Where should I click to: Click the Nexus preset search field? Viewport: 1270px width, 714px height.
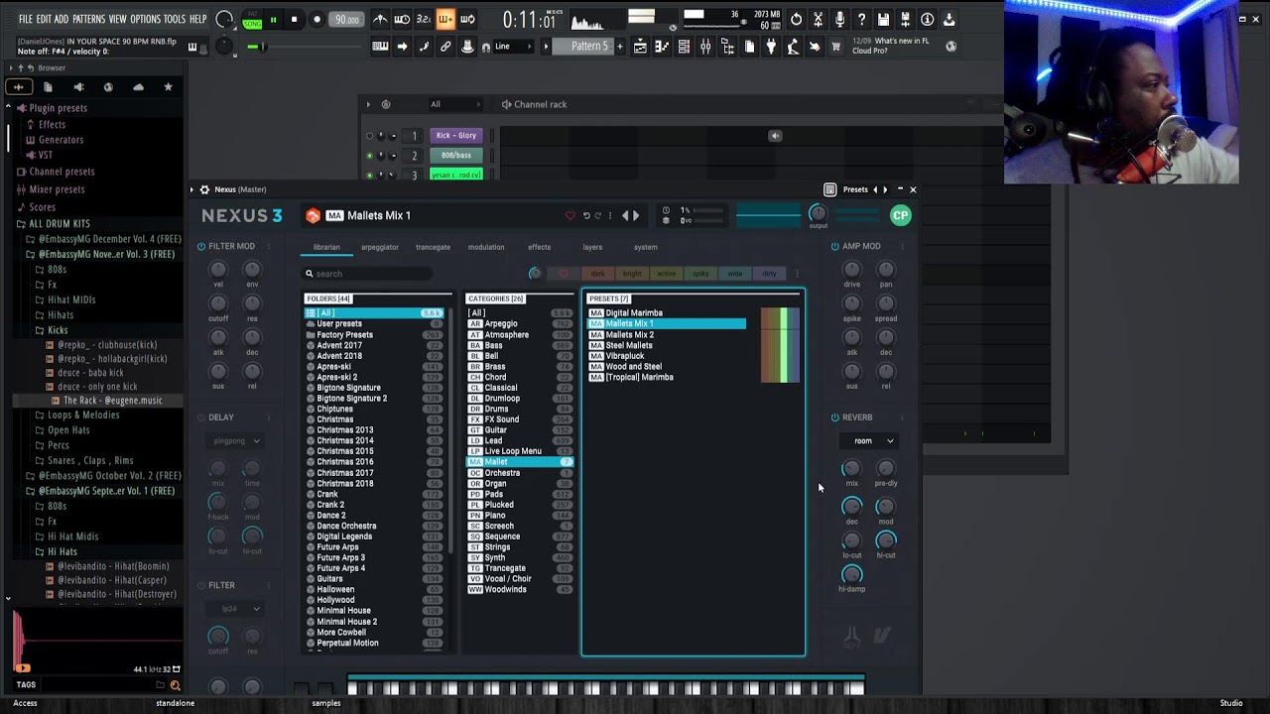click(x=368, y=274)
